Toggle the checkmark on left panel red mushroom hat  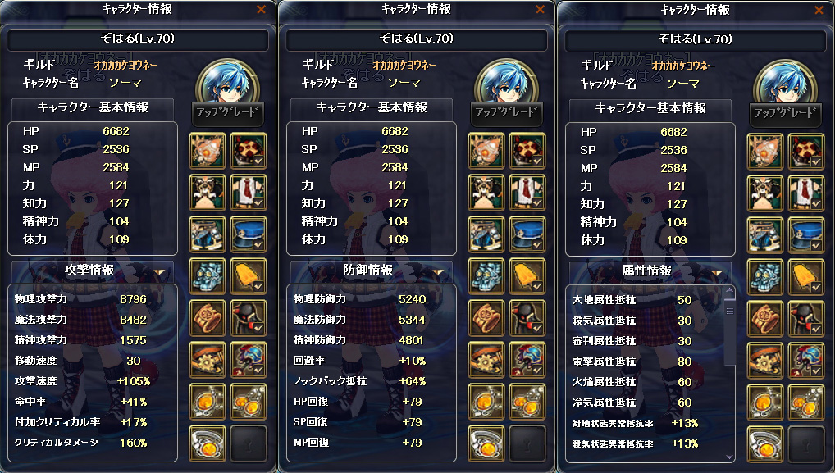(x=259, y=161)
